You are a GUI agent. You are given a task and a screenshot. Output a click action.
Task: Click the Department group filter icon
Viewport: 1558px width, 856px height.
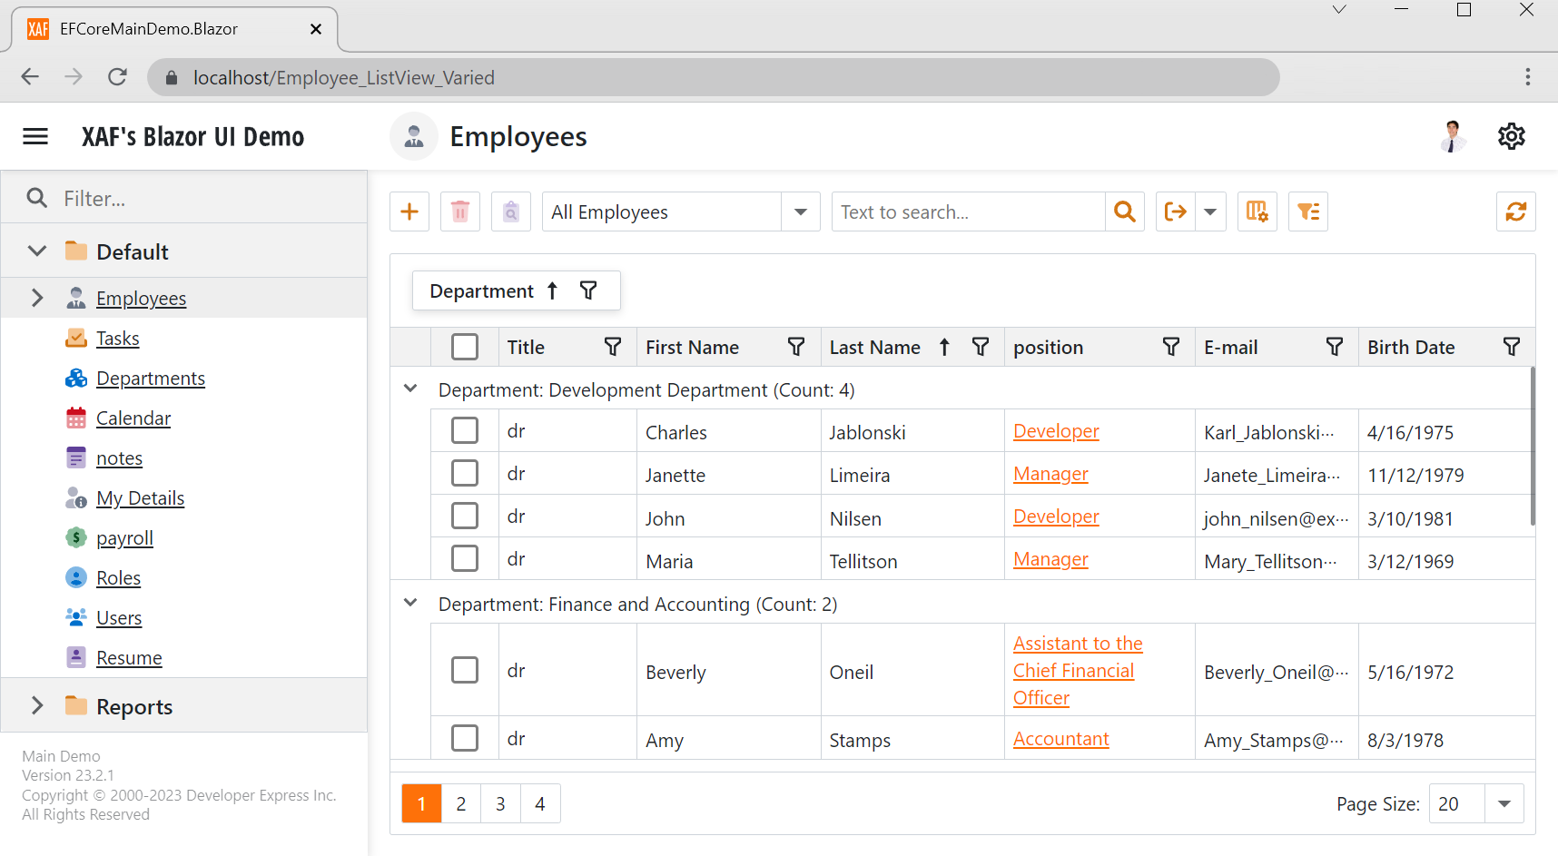click(588, 290)
